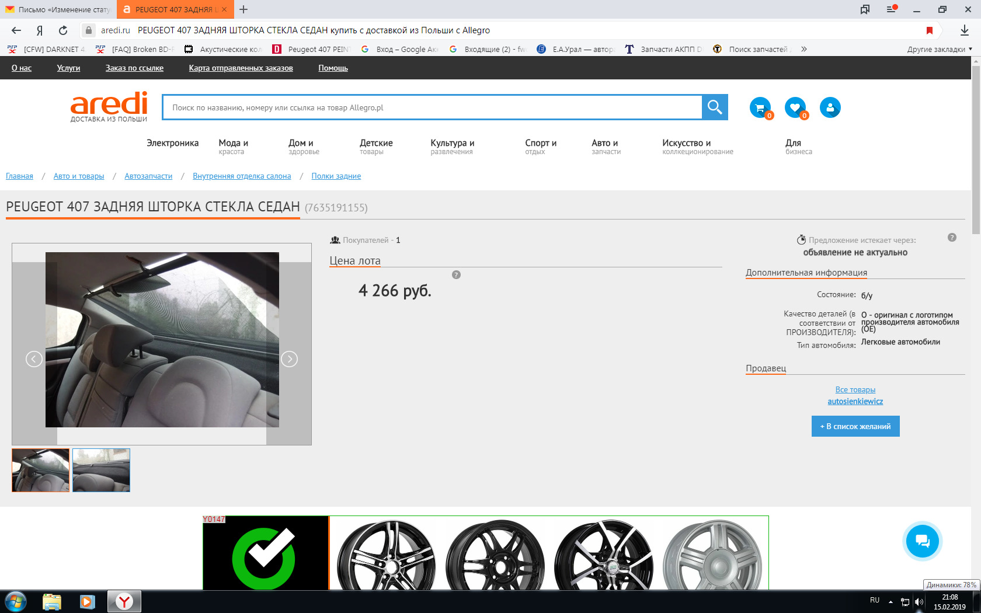Go back with browser back arrow
The height and width of the screenshot is (613, 981).
[16, 30]
